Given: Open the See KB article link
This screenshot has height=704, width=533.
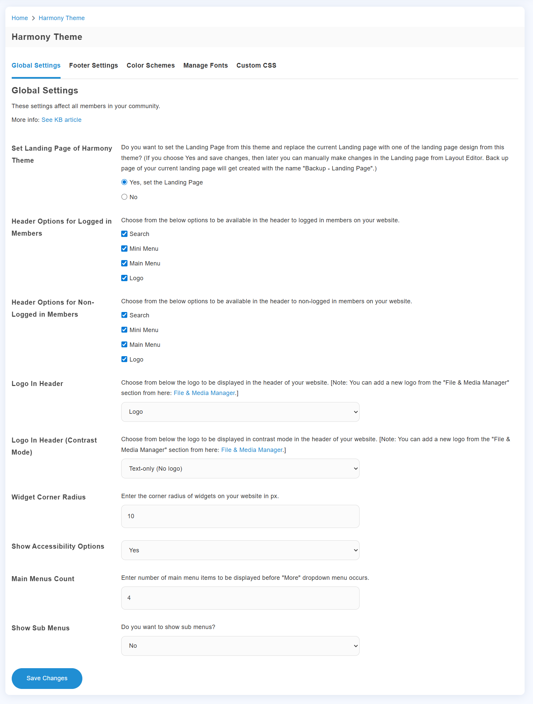Looking at the screenshot, I should click(62, 120).
